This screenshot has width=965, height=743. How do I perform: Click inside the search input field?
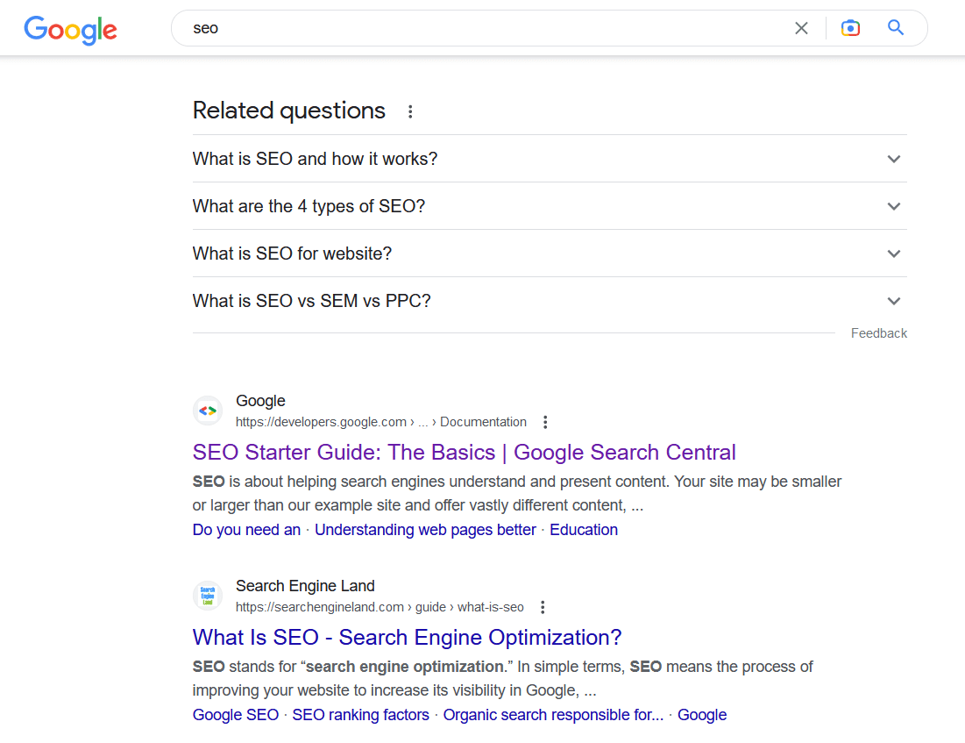438,27
